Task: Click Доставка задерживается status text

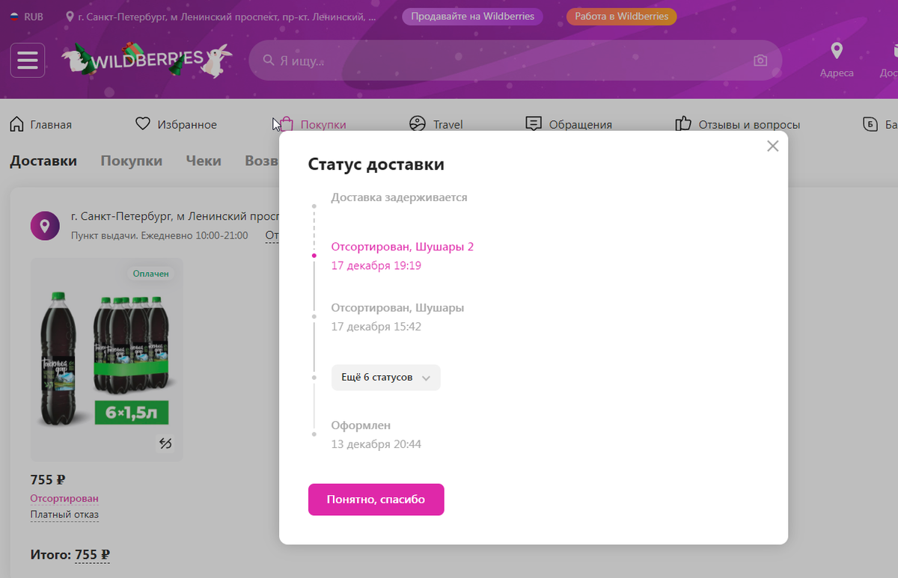Action: (x=400, y=197)
